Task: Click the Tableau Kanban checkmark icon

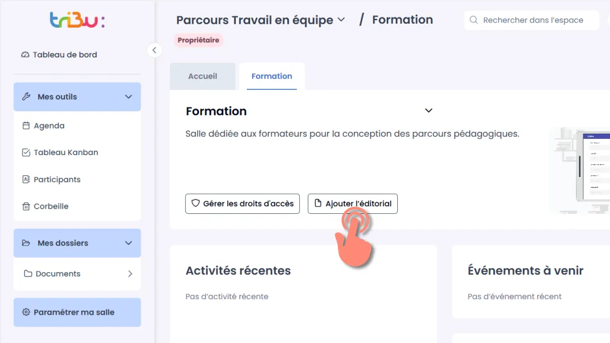Action: (x=26, y=152)
